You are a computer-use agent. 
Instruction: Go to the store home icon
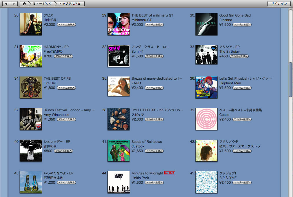pos(24,4)
